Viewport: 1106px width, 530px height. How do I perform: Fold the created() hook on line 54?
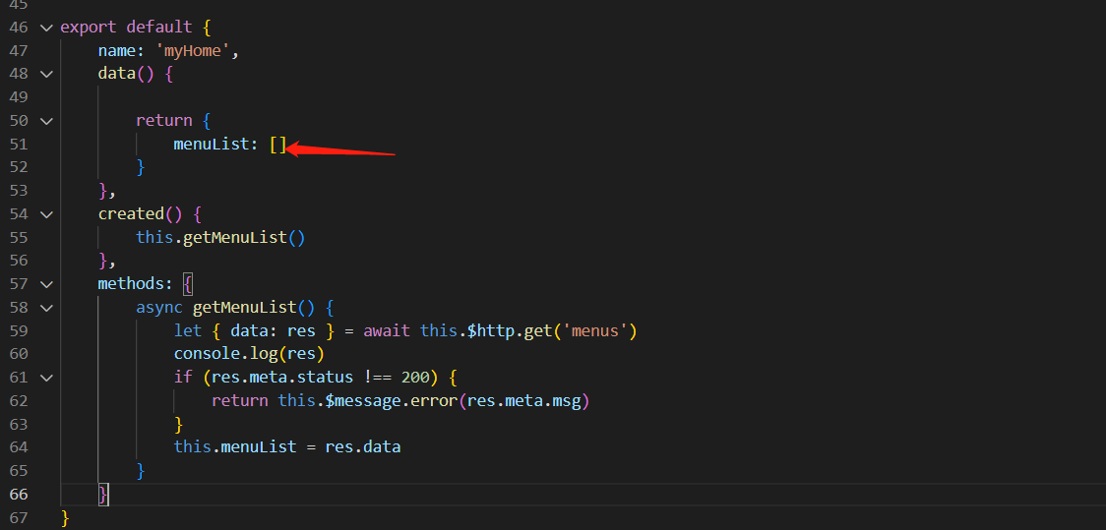46,213
